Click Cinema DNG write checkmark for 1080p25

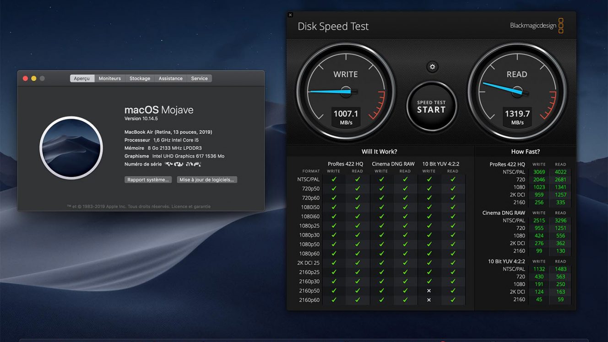point(381,226)
